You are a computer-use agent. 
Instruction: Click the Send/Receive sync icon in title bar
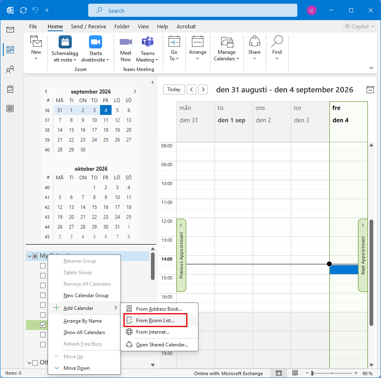pyautogui.click(x=23, y=10)
